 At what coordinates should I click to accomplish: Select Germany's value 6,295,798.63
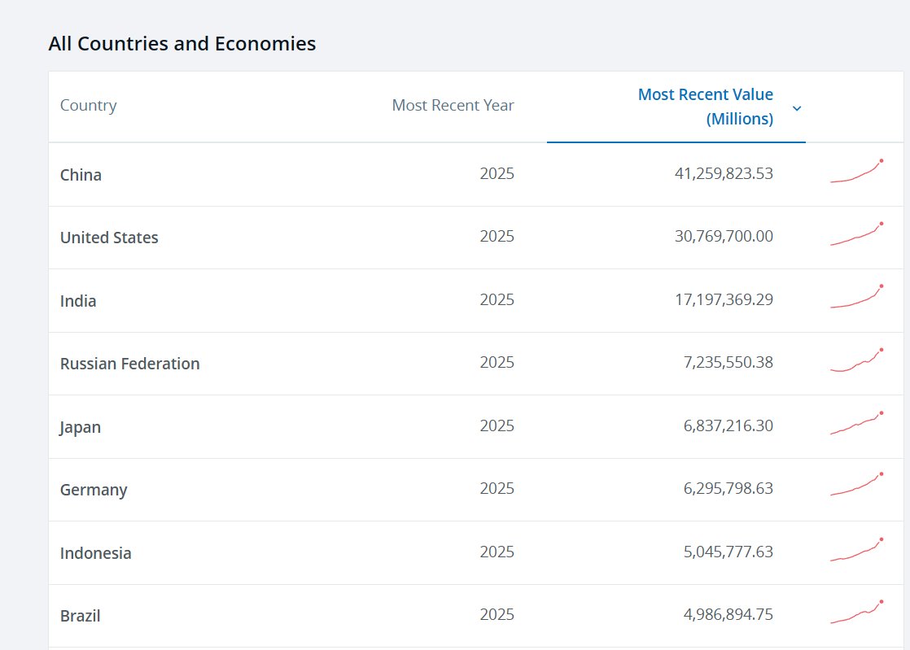pyautogui.click(x=728, y=488)
